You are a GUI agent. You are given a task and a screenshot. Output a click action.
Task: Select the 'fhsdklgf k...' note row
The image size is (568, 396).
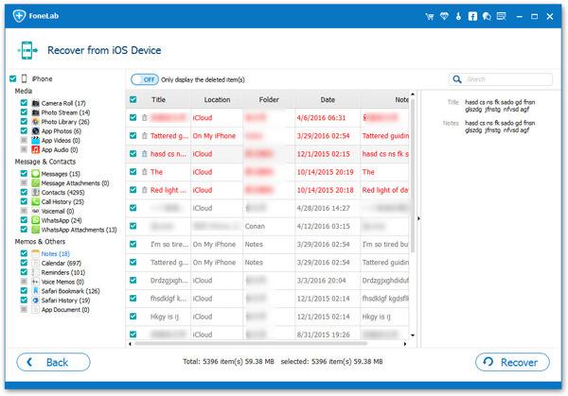267,299
